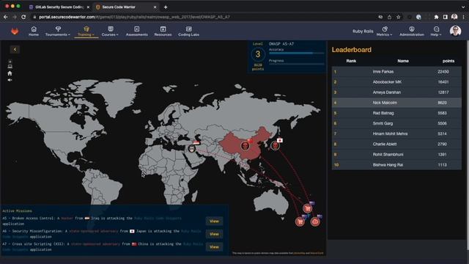This screenshot has height=264, width=469.
Task: Reload the current page
Action: 23,17
